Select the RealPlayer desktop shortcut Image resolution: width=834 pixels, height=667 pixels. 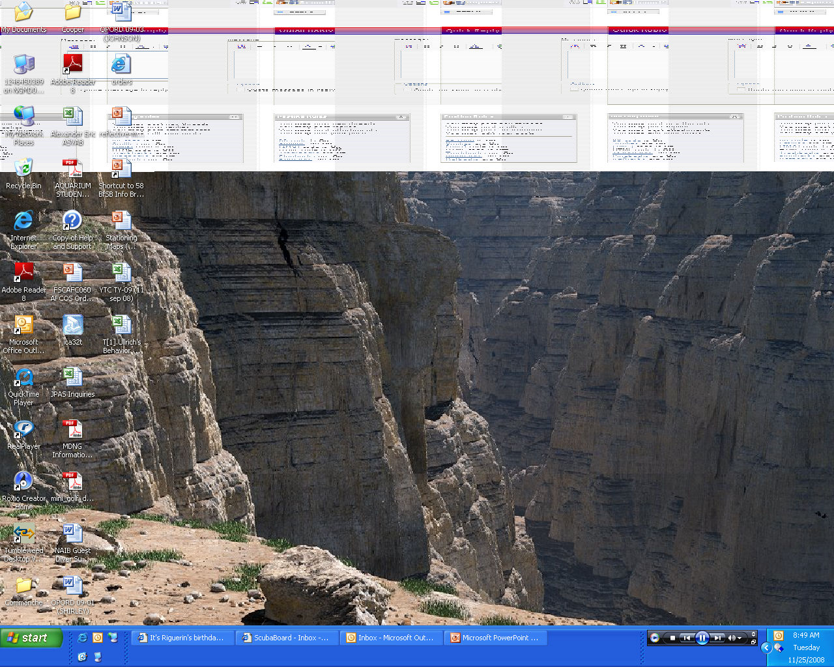[x=23, y=434]
